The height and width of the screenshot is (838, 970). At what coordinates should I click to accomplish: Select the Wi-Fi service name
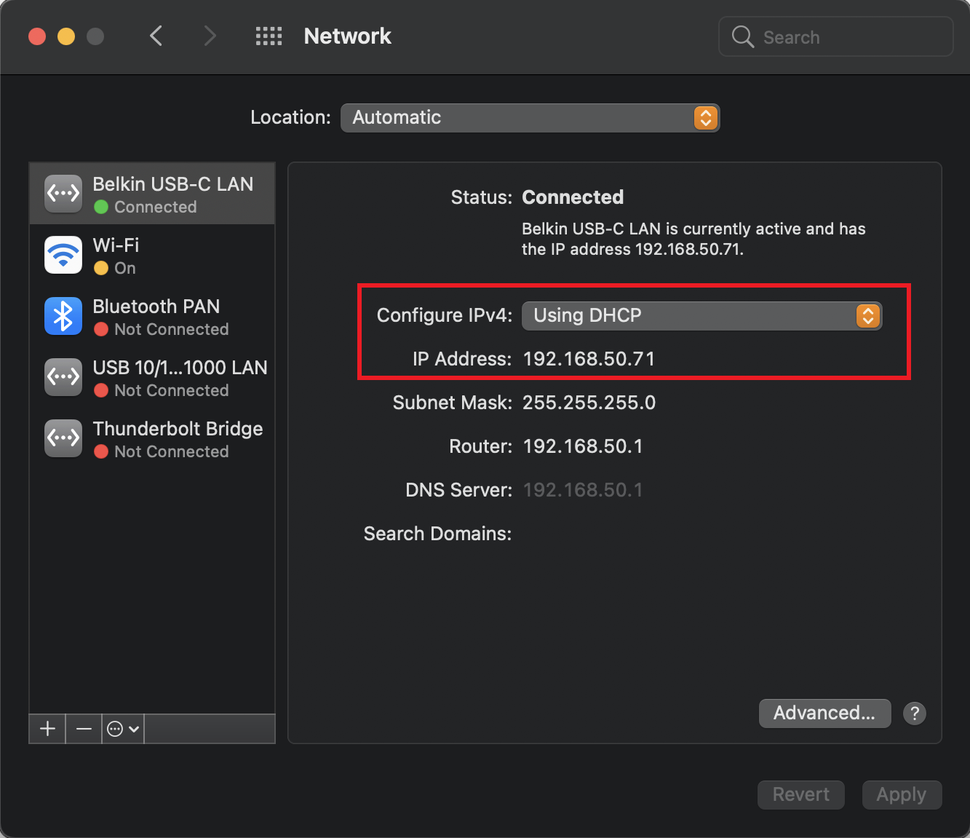(116, 245)
